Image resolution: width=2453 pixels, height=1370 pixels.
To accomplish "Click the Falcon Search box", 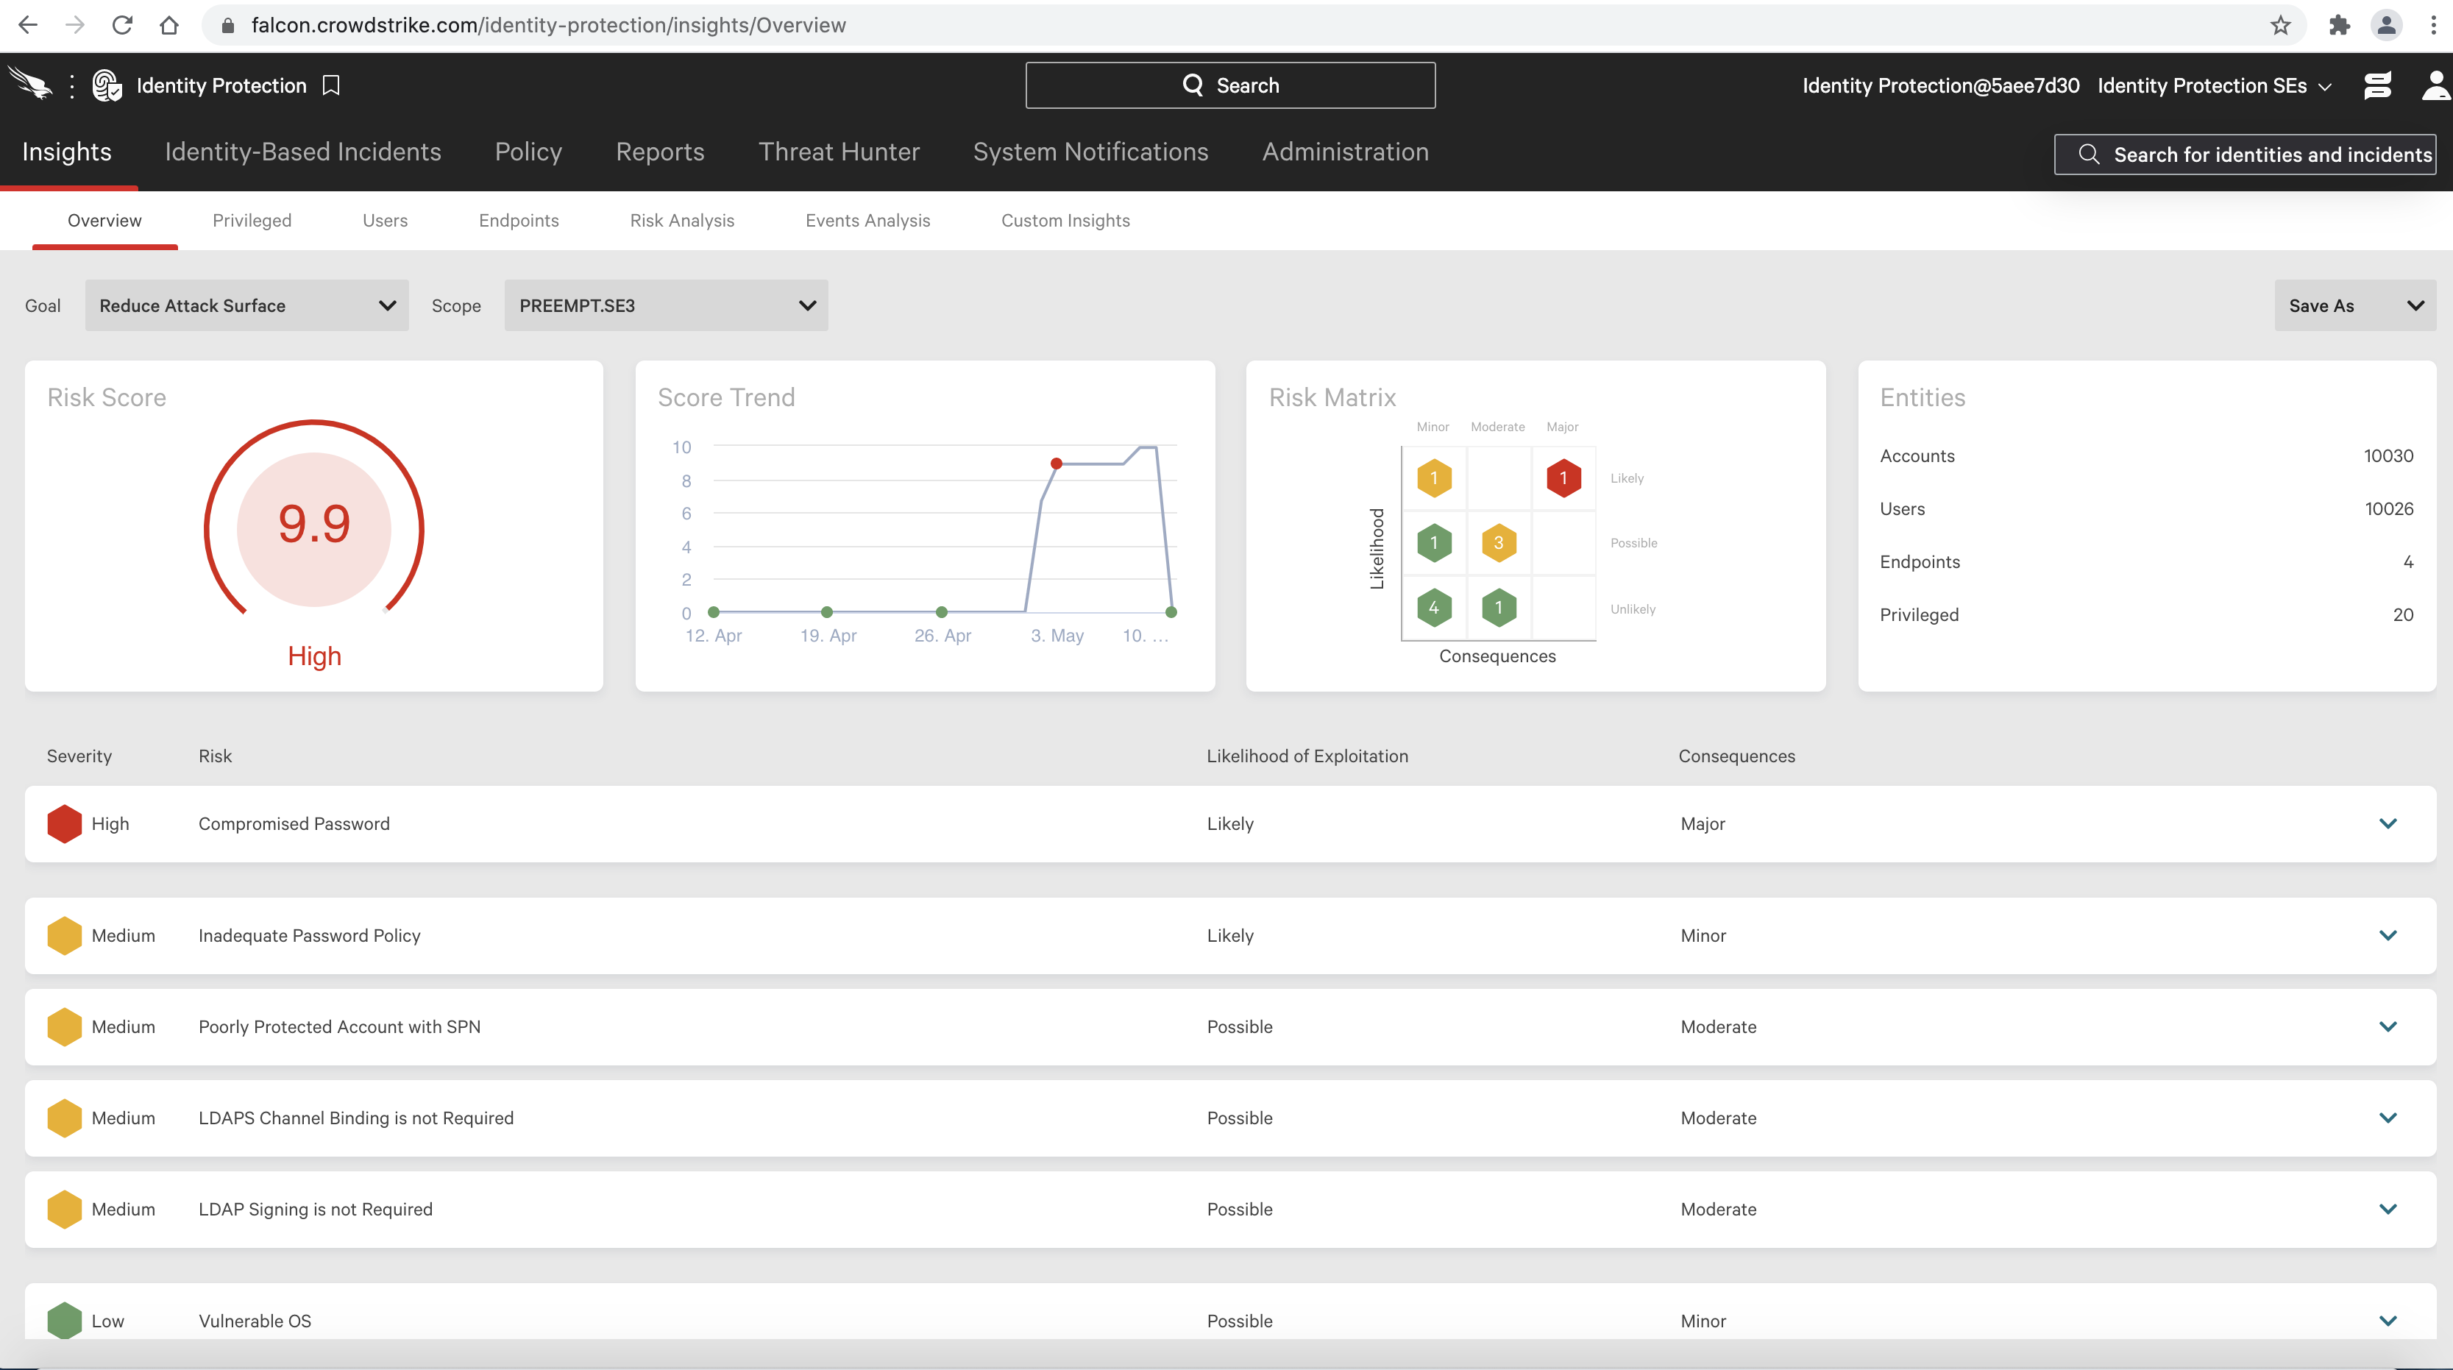I will click(x=1230, y=85).
